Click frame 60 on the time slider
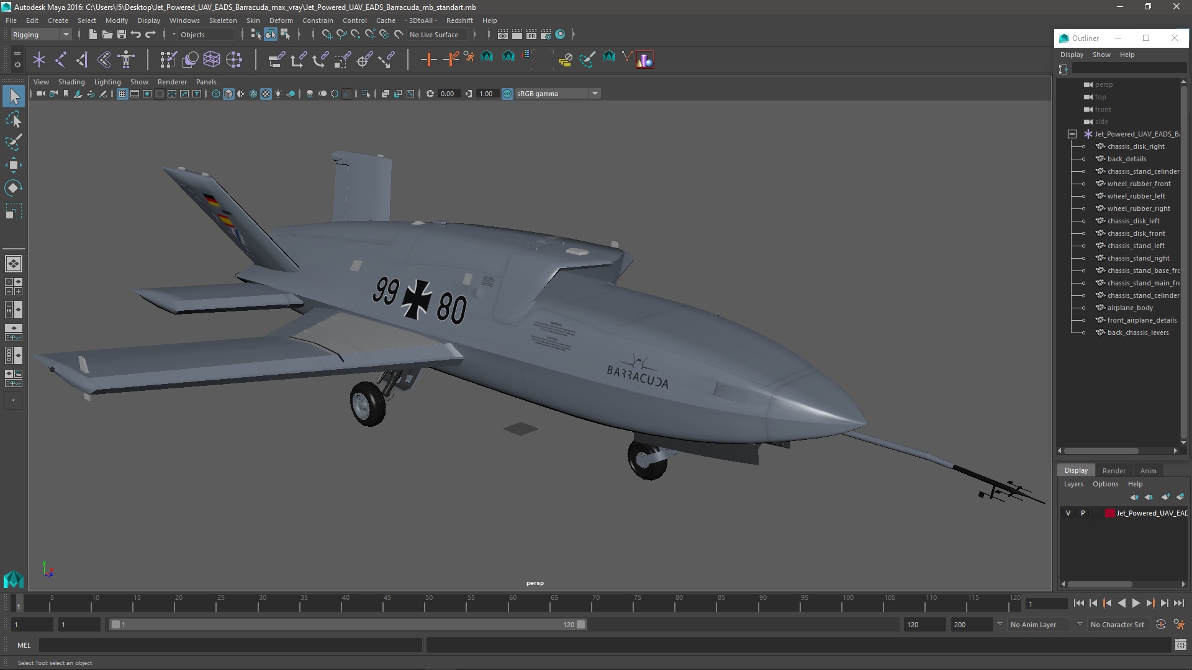 click(512, 603)
